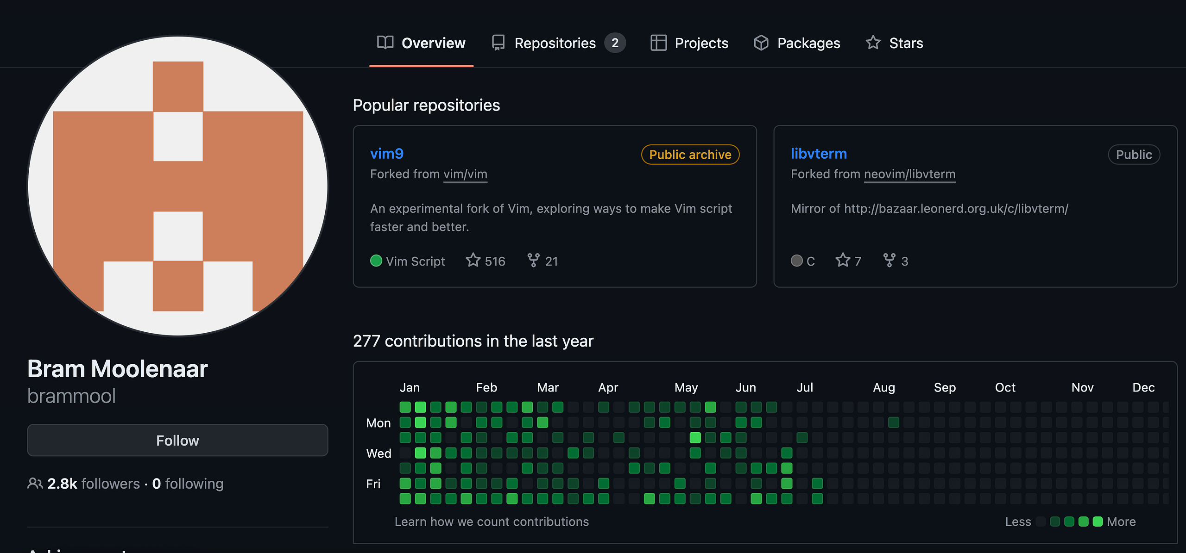View the 2.8k followers list

click(x=94, y=484)
